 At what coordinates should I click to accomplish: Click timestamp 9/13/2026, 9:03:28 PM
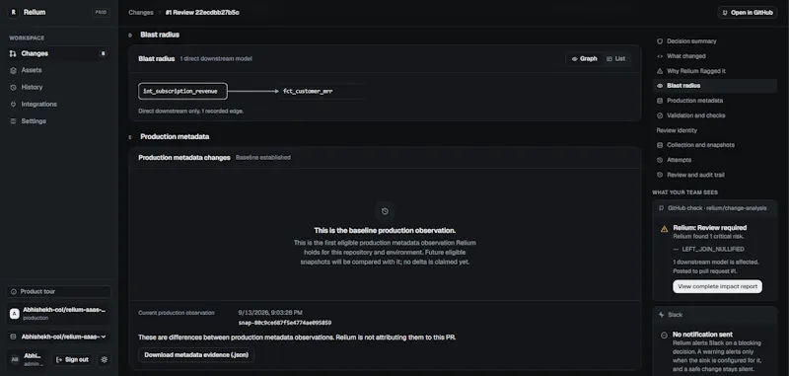coord(270,313)
